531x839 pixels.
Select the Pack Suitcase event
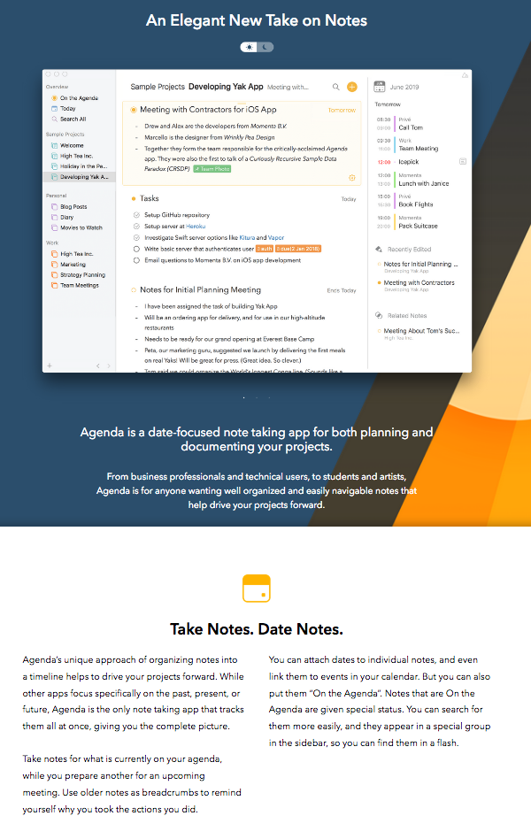(418, 226)
